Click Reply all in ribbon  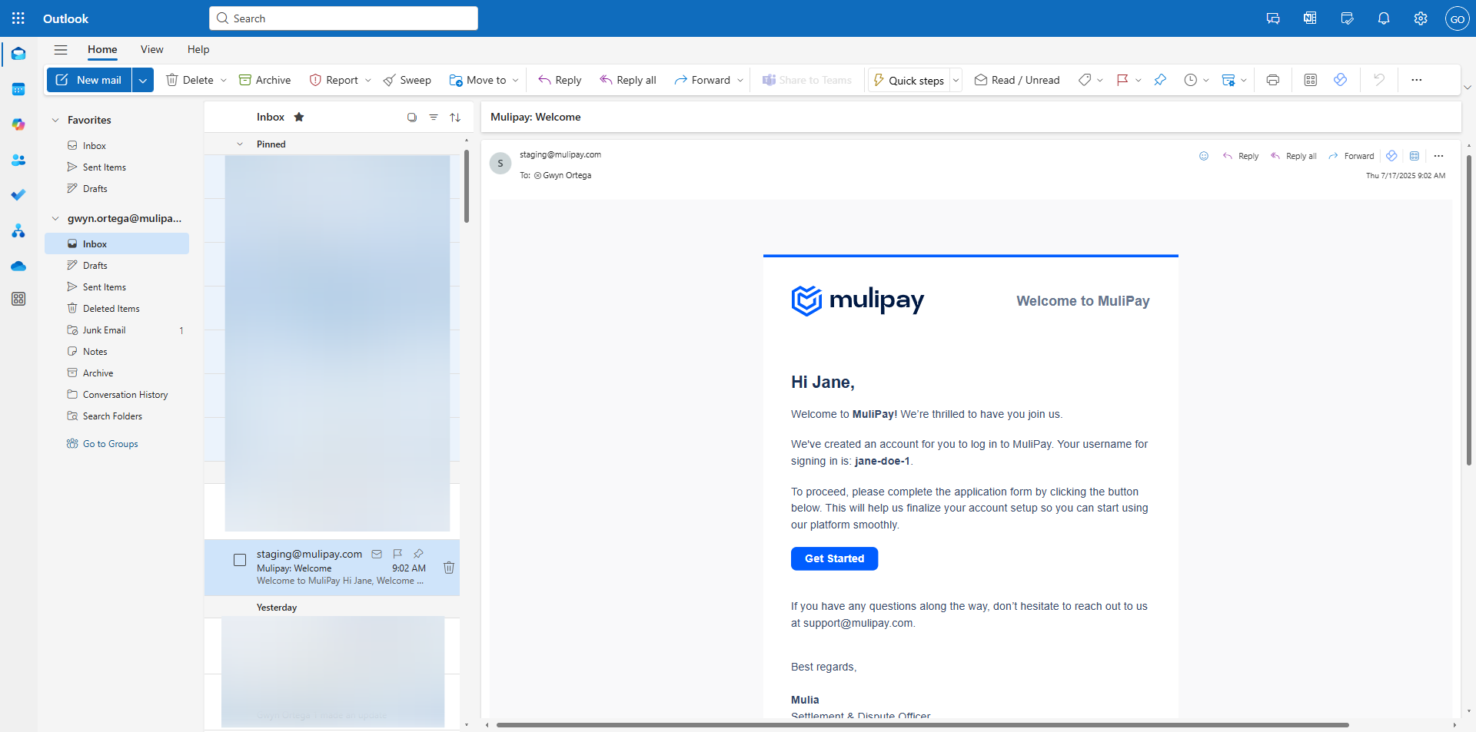pyautogui.click(x=628, y=80)
